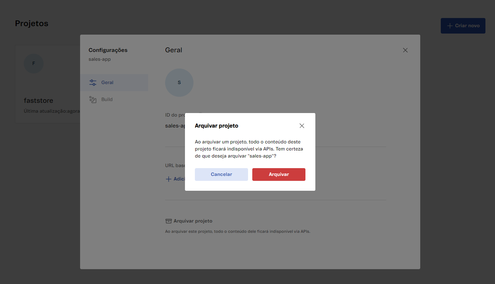Screen dimensions: 495x284
Task: Click the Arquivar projeto link in settings
Action: point(193,221)
